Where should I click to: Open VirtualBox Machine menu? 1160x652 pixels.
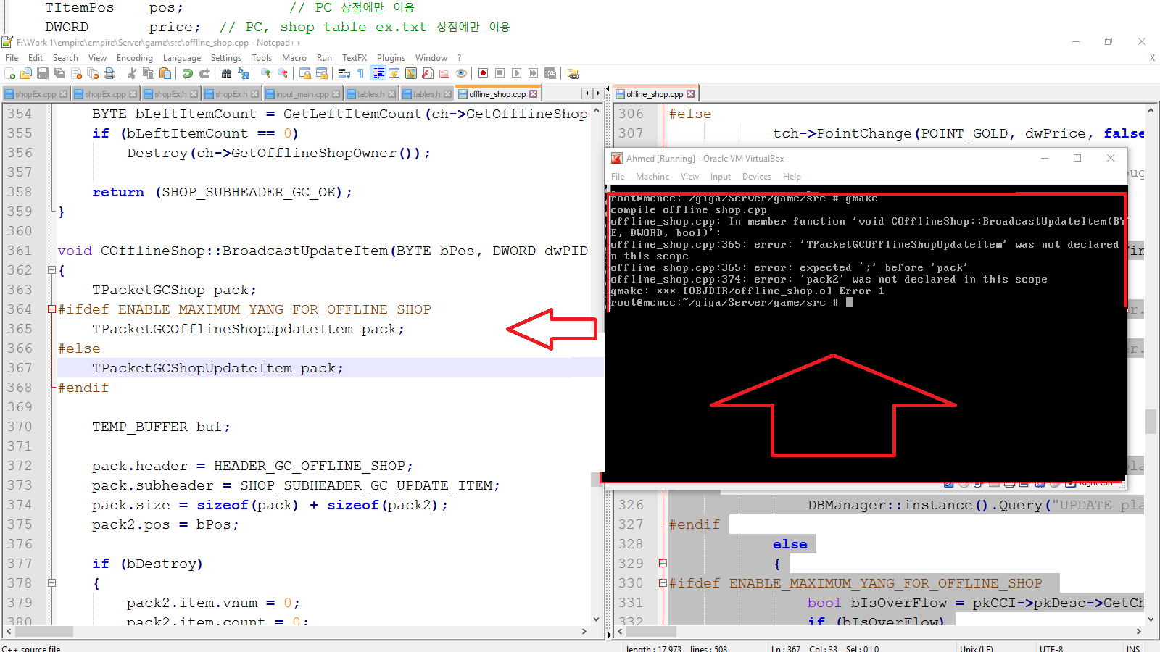(x=652, y=177)
